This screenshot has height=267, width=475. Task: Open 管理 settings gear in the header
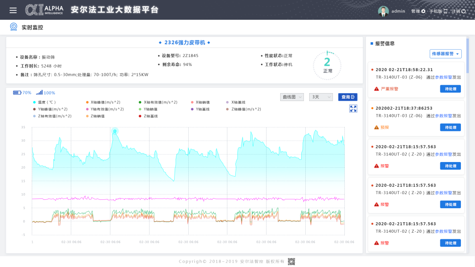pos(423,11)
